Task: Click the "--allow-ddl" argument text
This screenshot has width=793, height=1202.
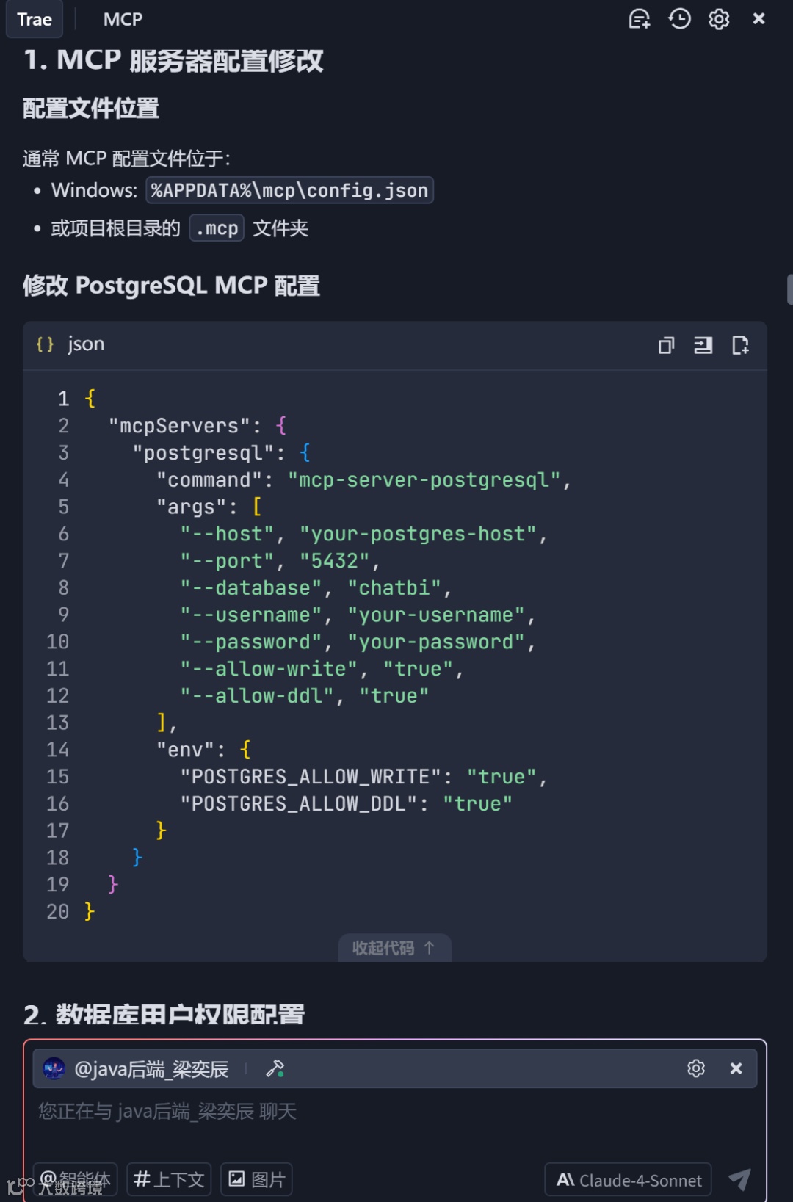Action: [x=257, y=696]
